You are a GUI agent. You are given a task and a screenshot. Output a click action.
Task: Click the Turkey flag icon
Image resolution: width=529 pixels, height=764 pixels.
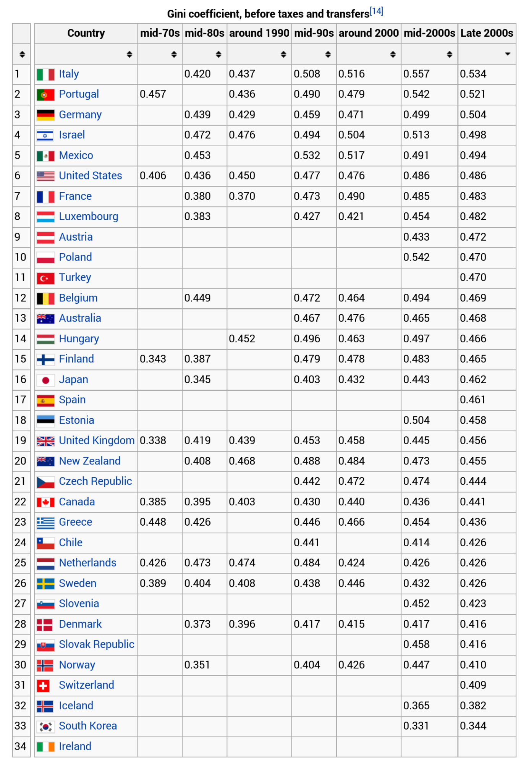pyautogui.click(x=45, y=278)
